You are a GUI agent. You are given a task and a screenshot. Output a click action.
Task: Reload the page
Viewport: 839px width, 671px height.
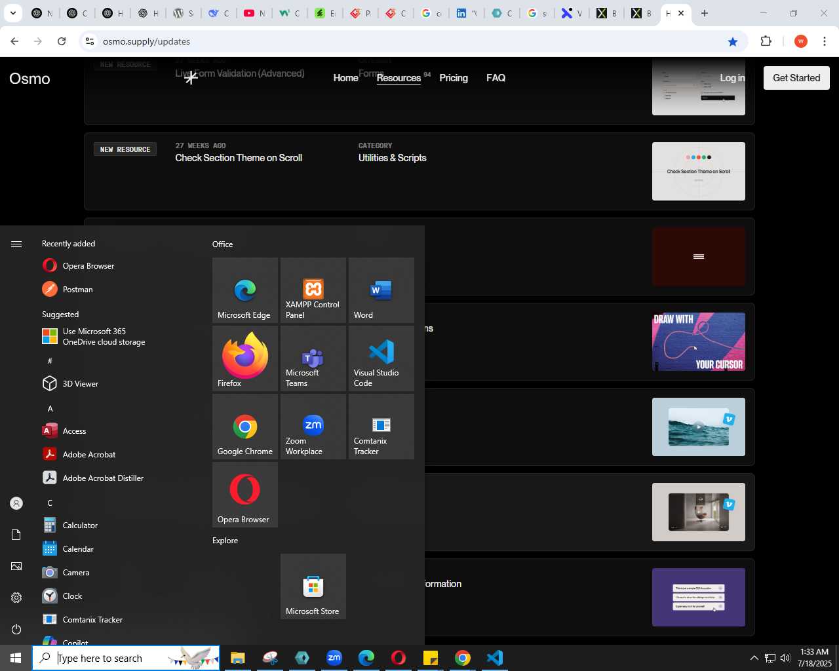coord(62,41)
